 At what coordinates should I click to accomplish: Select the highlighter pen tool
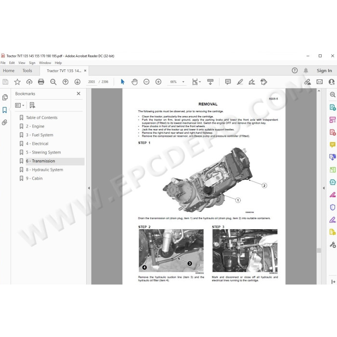point(240,82)
